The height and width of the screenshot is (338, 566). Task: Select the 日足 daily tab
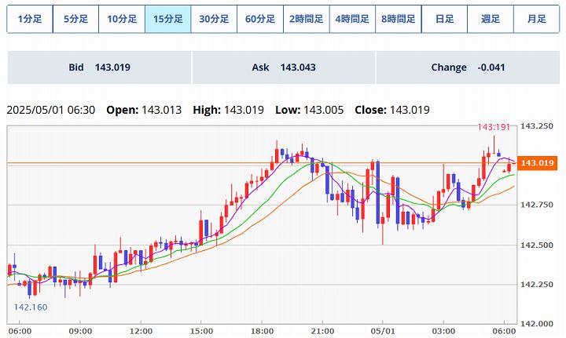click(444, 19)
